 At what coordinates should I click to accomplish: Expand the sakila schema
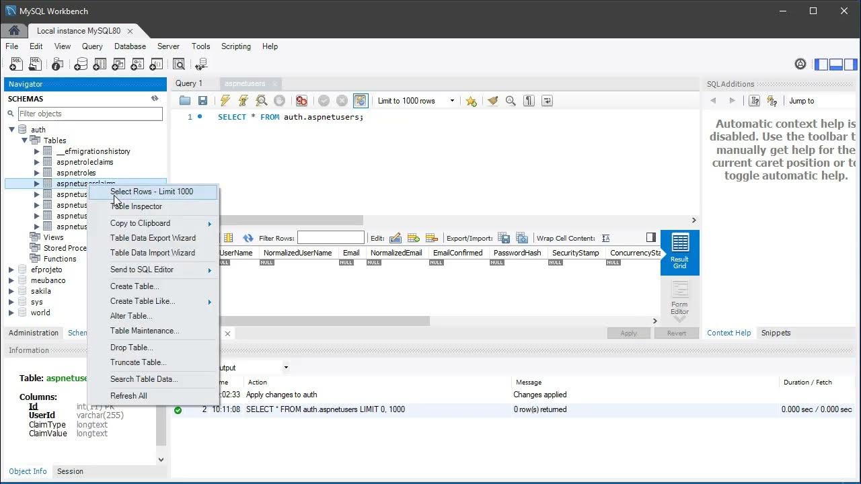pos(11,291)
